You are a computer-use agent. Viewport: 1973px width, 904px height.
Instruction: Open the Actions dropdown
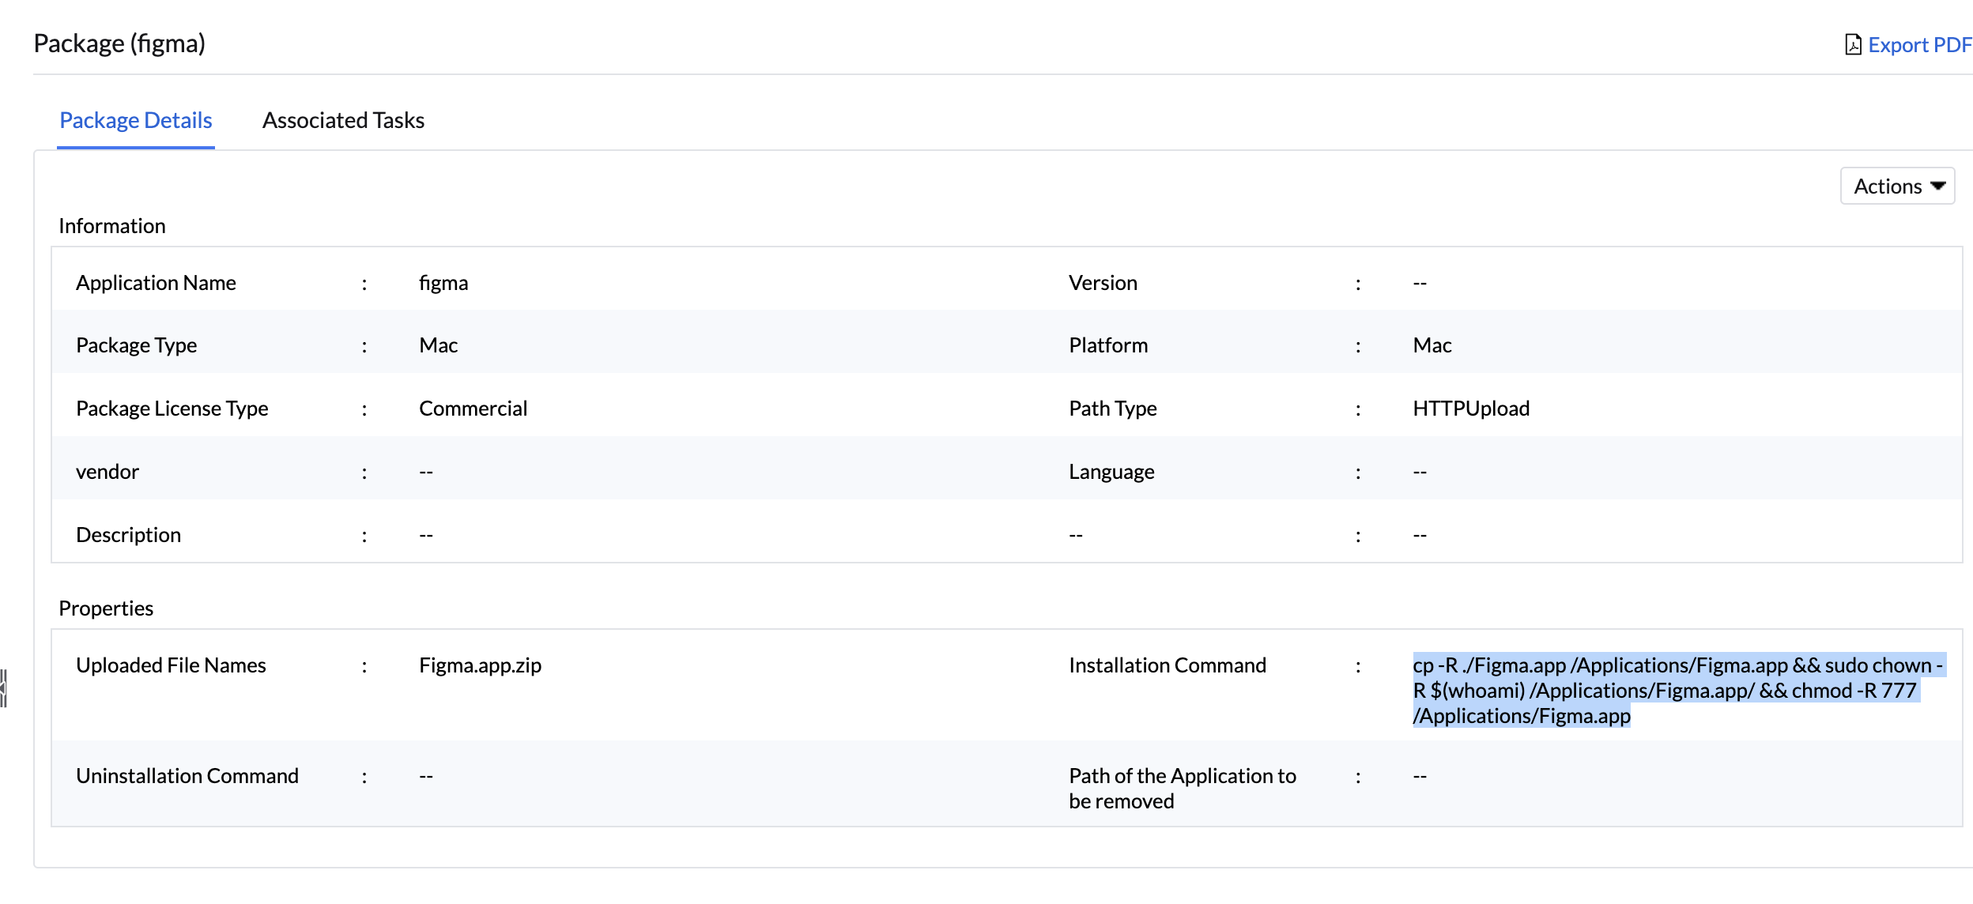1897,186
